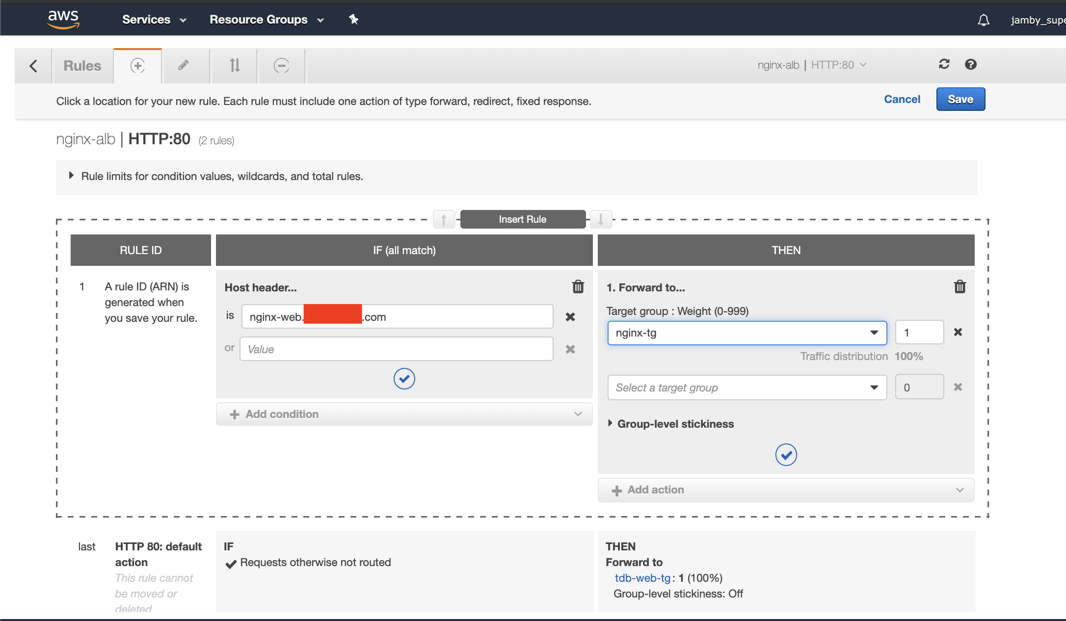Confirm Host header condition with checkmark
The height and width of the screenshot is (621, 1066).
click(x=404, y=379)
